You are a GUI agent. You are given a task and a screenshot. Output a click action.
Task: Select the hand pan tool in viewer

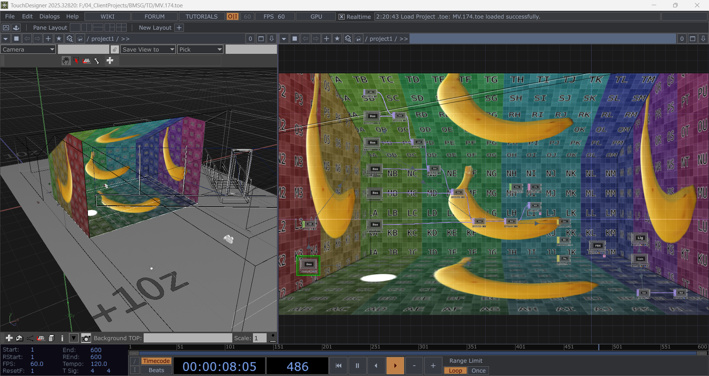(x=66, y=61)
